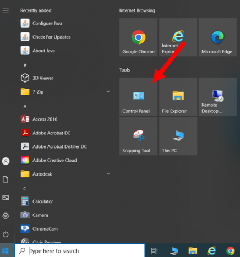The width and height of the screenshot is (240, 257).
Task: Open the File Explorer tile
Action: coord(178,97)
